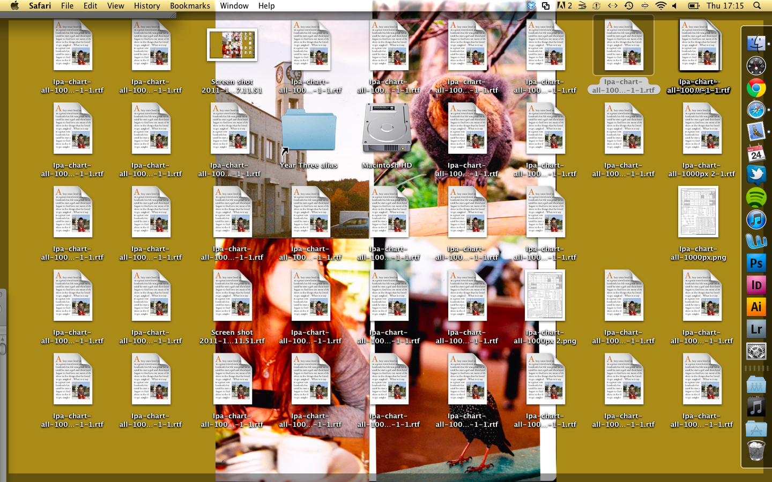
Task: Select the Macintosh HD drive icon
Action: click(387, 129)
